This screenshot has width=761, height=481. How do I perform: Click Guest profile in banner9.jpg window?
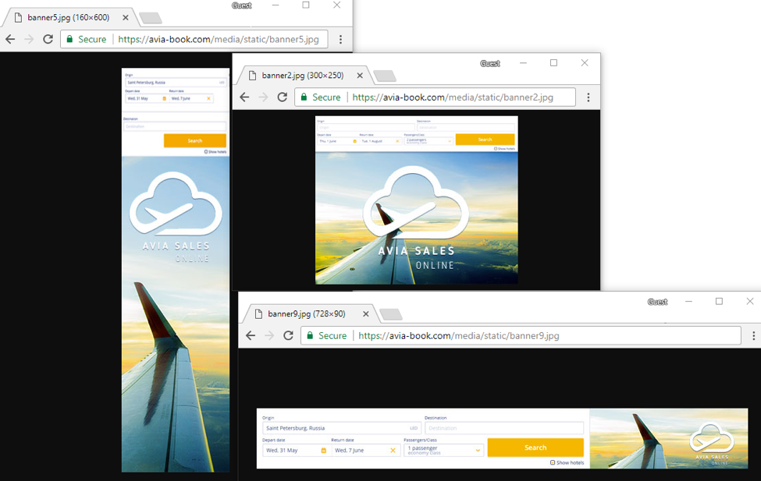[x=658, y=302]
